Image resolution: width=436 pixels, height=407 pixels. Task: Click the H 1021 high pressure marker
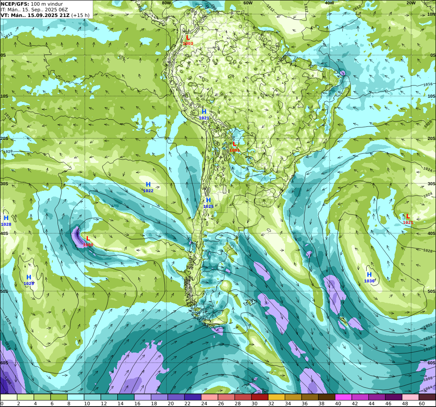click(x=204, y=114)
